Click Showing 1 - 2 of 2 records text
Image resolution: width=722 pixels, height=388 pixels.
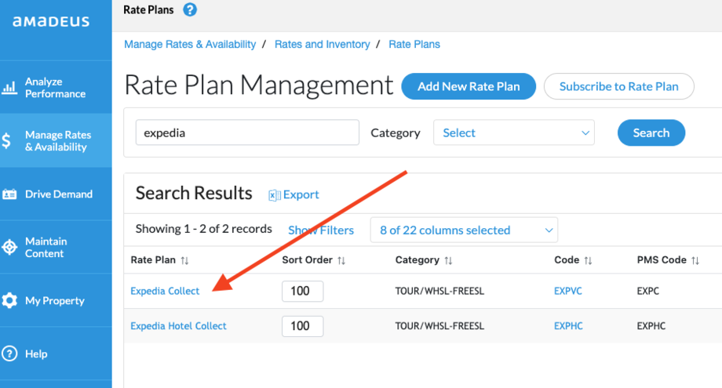(203, 229)
